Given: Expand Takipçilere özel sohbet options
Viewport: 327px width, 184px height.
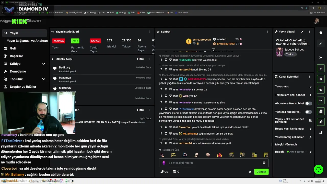Looking at the screenshot, I should point(310,95).
